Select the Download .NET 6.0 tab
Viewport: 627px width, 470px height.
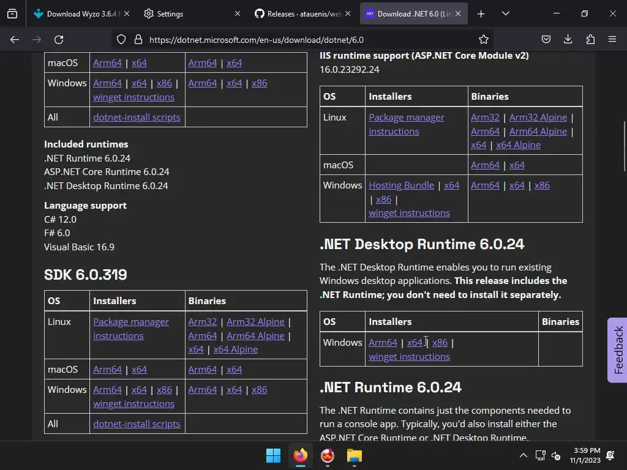413,13
